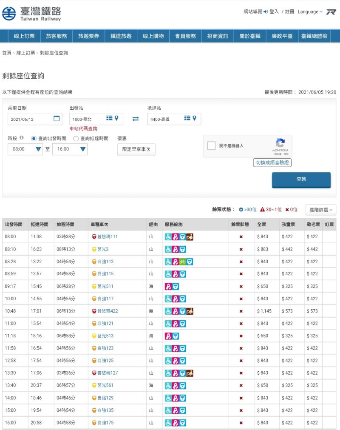
Task: Swap departure and arrival stations
Action: pyautogui.click(x=135, y=119)
